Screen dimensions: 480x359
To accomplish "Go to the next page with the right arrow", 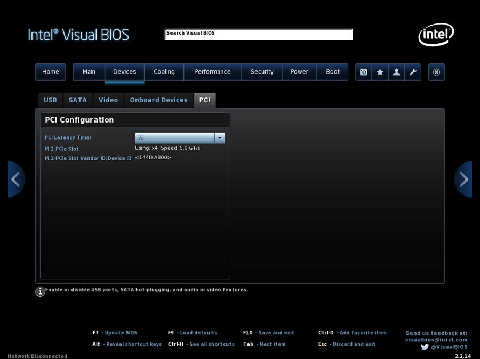I will [463, 179].
